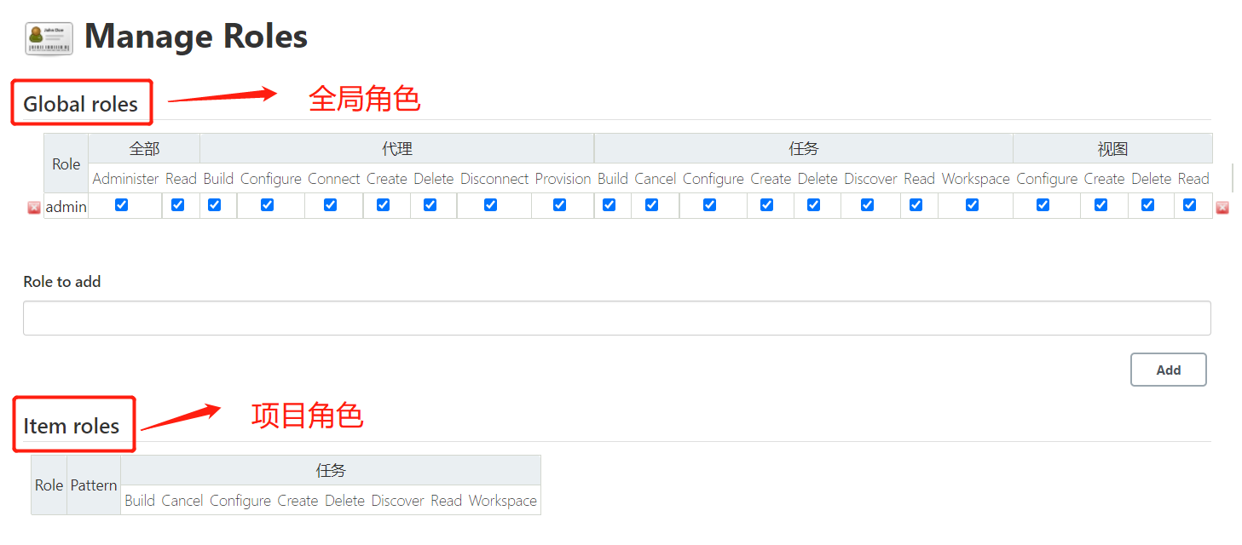Screen dimensions: 1242x545
Task: Toggle admin's 代理 Provision checkbox
Action: [559, 204]
